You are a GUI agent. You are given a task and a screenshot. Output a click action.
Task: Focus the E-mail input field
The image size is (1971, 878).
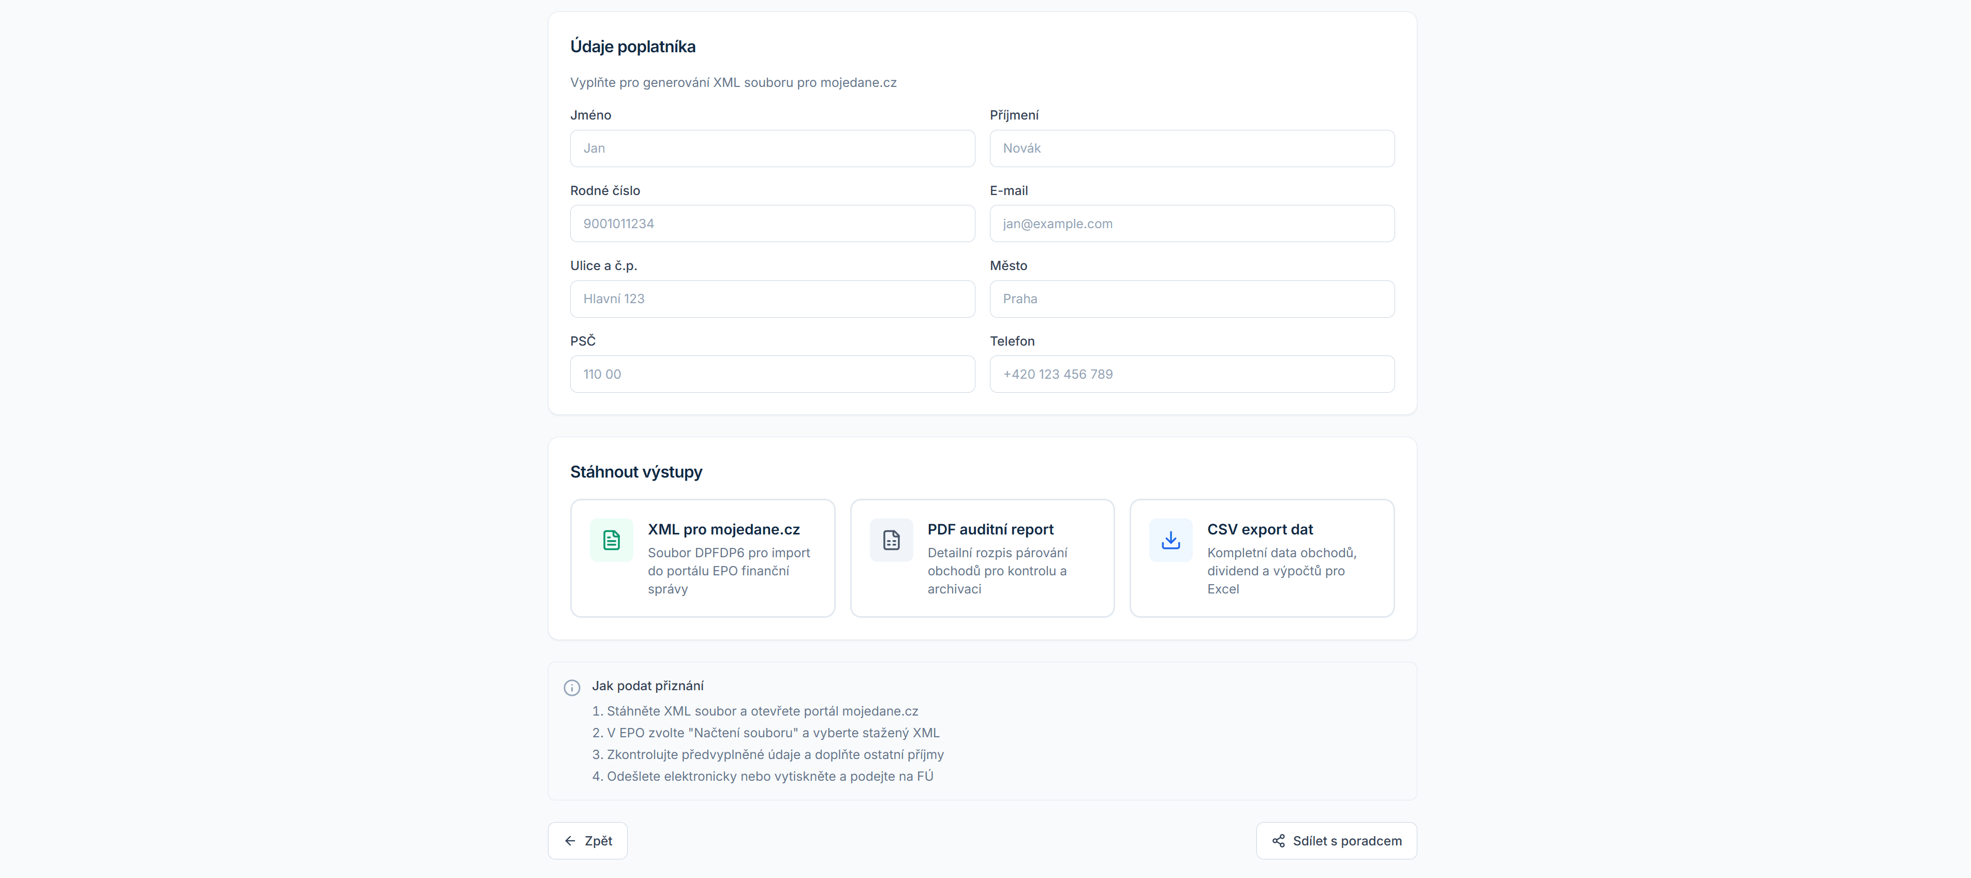coord(1191,224)
